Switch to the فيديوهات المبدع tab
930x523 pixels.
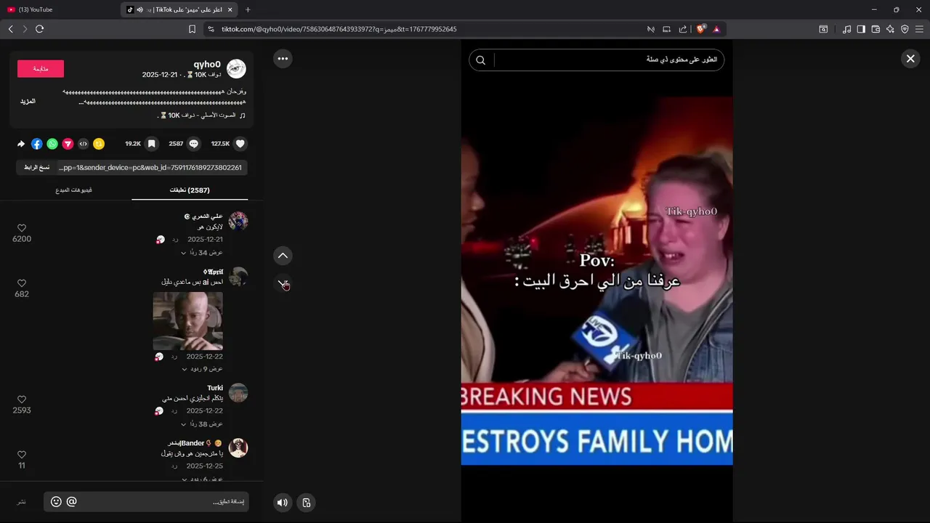tap(73, 190)
